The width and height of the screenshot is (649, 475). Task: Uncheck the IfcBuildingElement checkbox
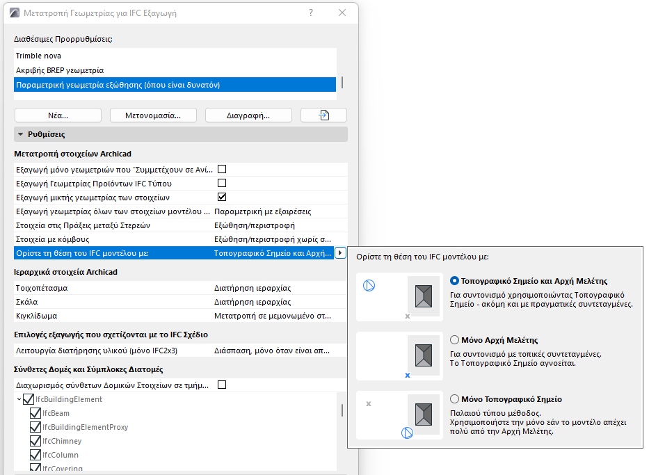(29, 399)
